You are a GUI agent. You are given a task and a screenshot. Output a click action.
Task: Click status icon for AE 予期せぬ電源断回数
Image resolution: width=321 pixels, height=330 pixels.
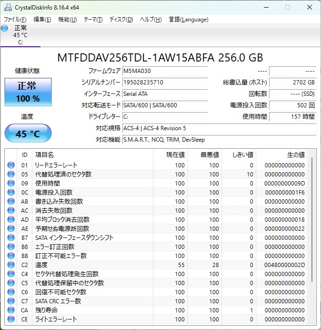pyautogui.click(x=11, y=228)
